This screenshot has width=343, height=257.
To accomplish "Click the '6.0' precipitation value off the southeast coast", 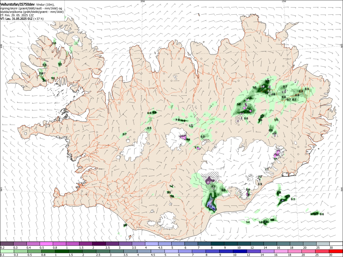I will [x=282, y=201].
